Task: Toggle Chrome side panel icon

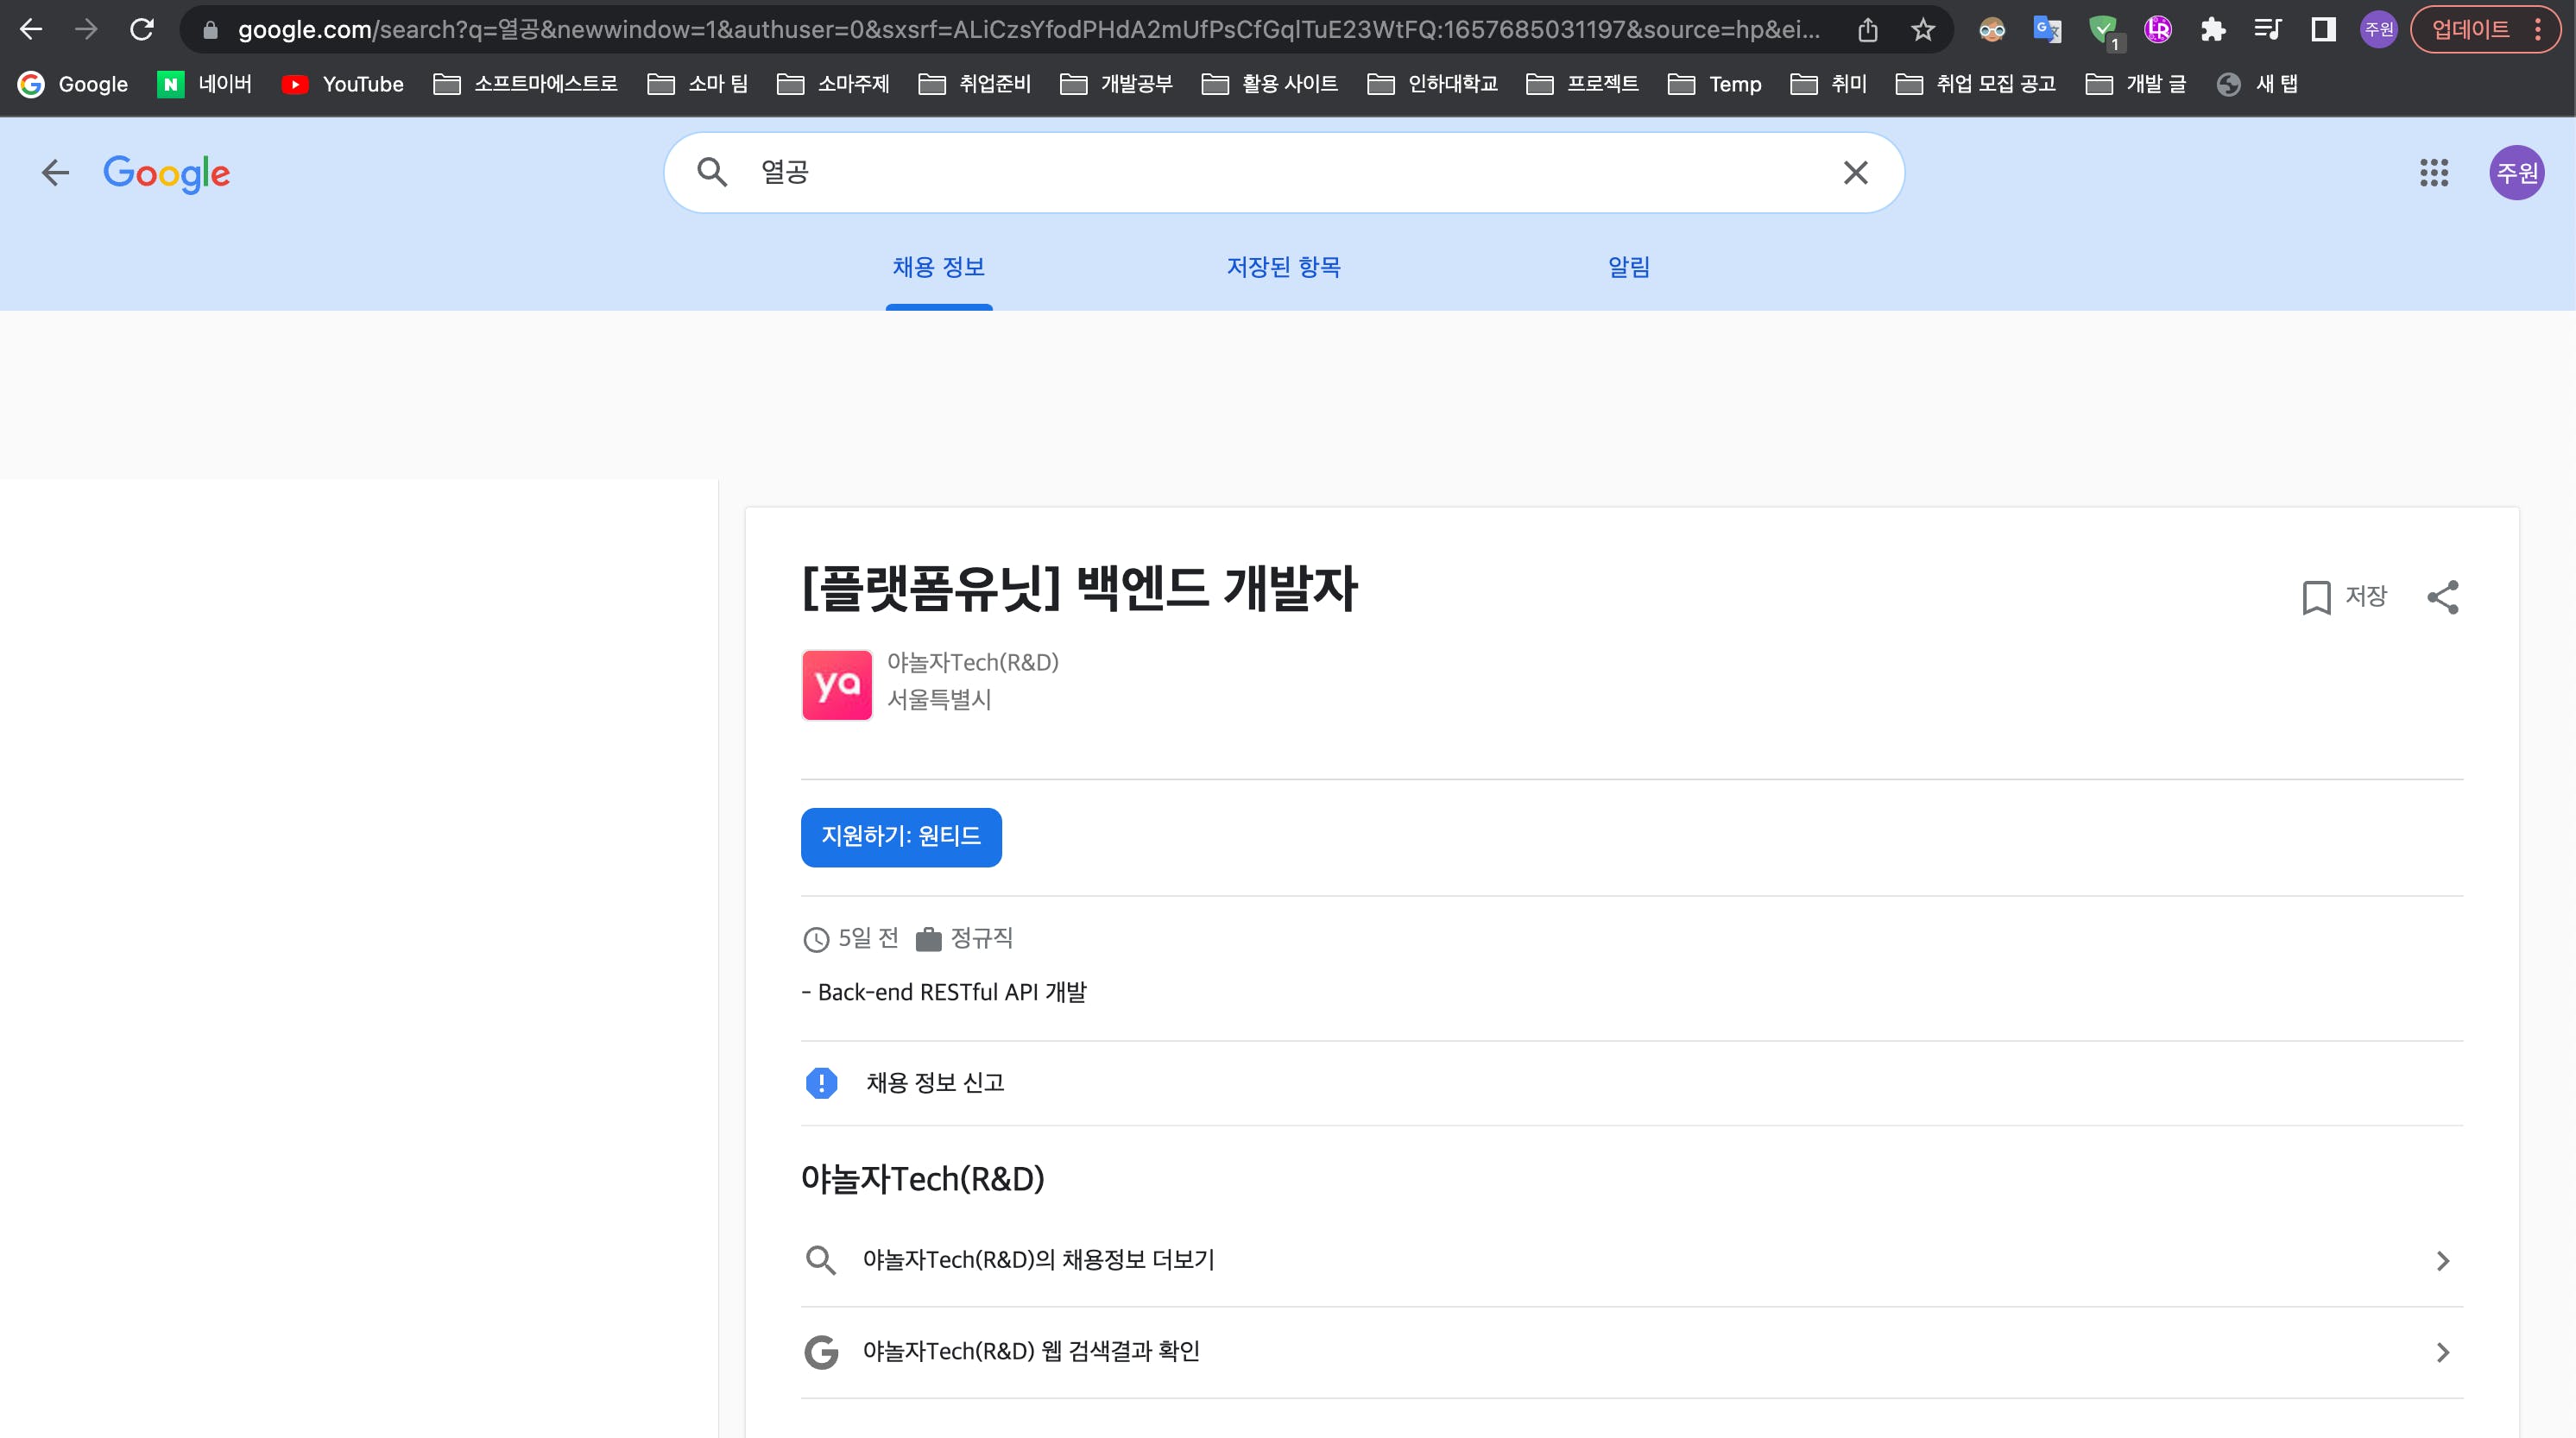Action: pos(2323,30)
